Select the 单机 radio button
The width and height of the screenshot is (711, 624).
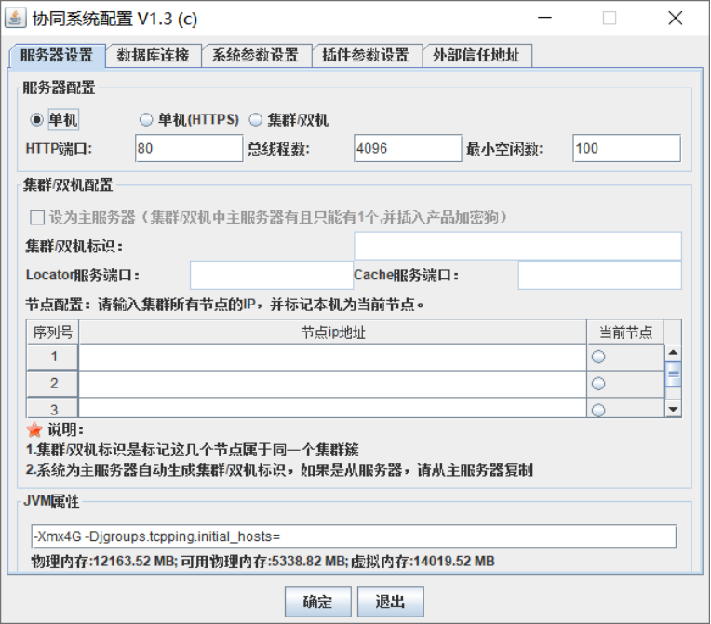(36, 120)
